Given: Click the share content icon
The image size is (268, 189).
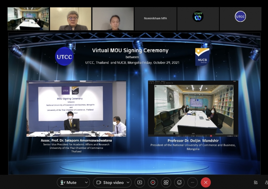Looking at the screenshot, I should click(x=140, y=183).
